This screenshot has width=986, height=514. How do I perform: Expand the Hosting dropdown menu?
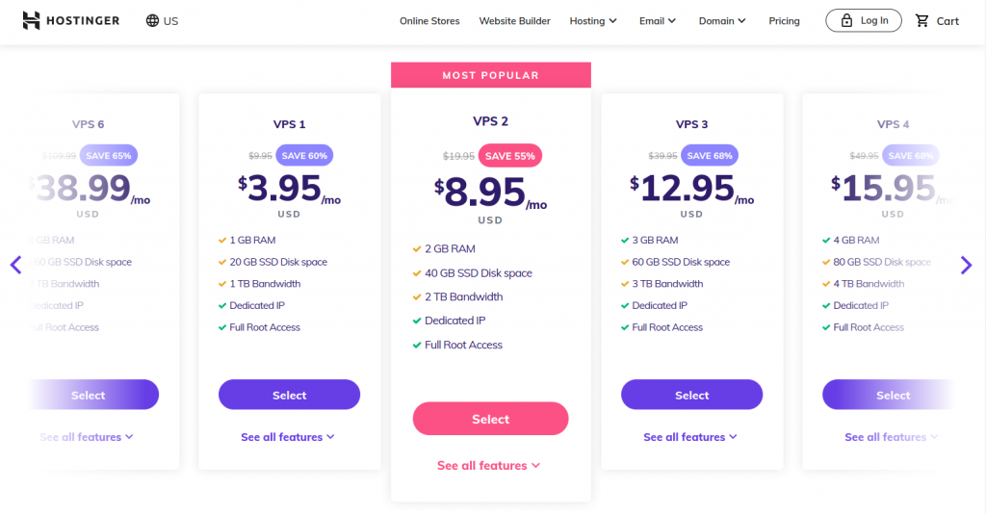593,21
